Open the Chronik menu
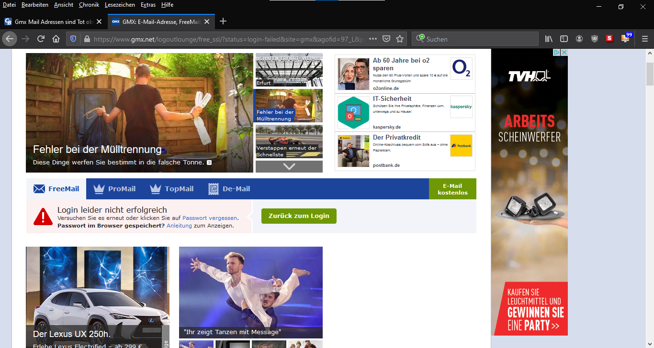This screenshot has height=348, width=654. tap(89, 5)
